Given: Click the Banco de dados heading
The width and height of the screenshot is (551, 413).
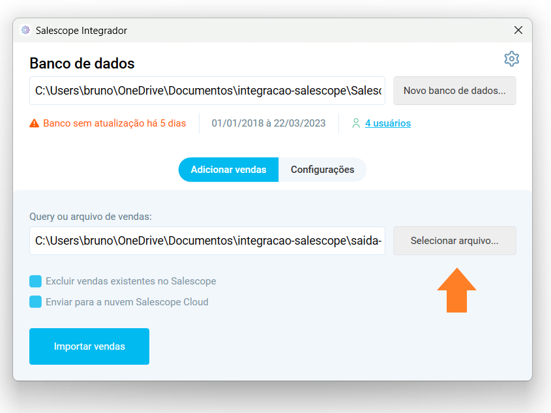Looking at the screenshot, I should 82,64.
